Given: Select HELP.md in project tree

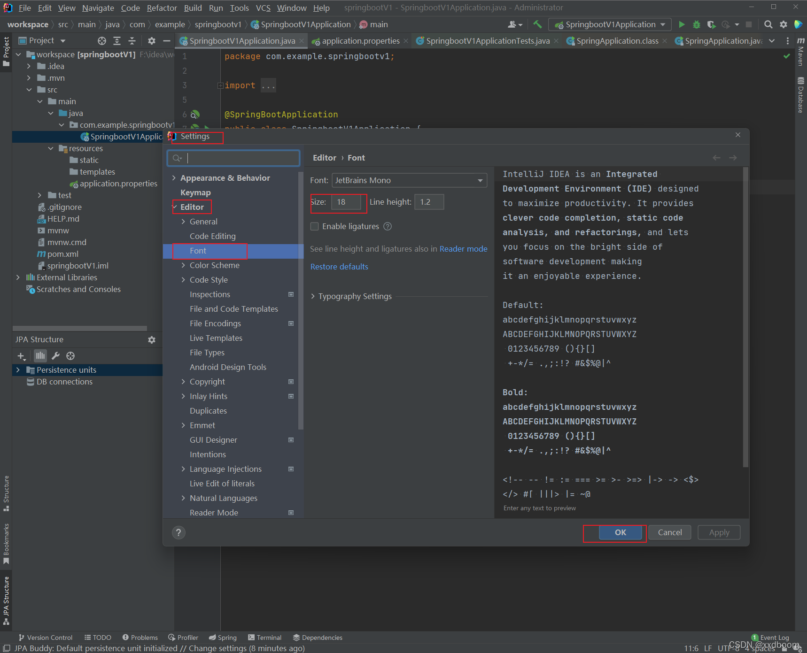Looking at the screenshot, I should click(x=63, y=219).
